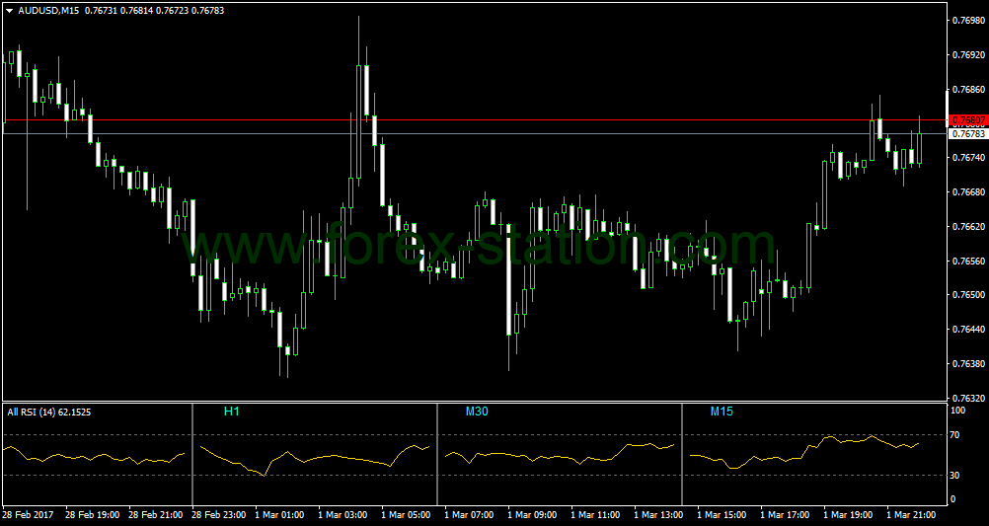
Task: Click the 1 Mar 05:00 time axis label
Action: click(406, 514)
